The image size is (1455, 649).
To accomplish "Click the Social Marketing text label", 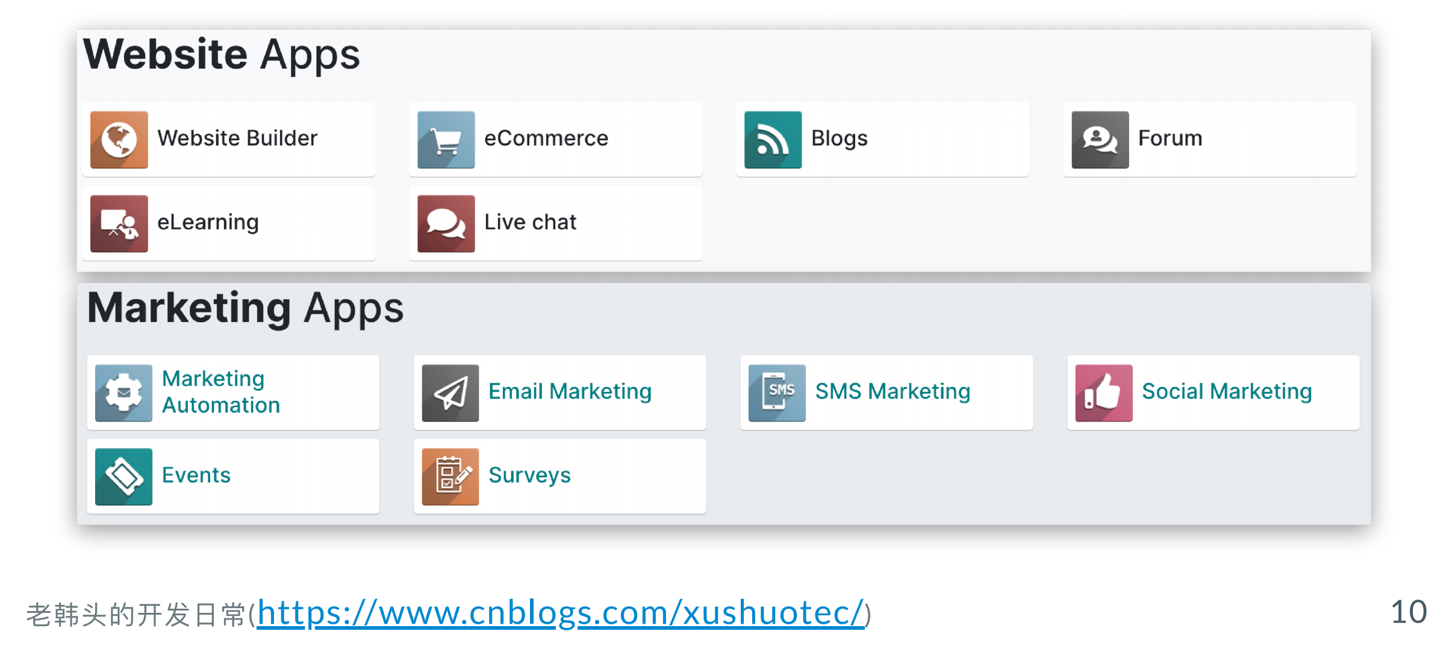I will (x=1227, y=391).
